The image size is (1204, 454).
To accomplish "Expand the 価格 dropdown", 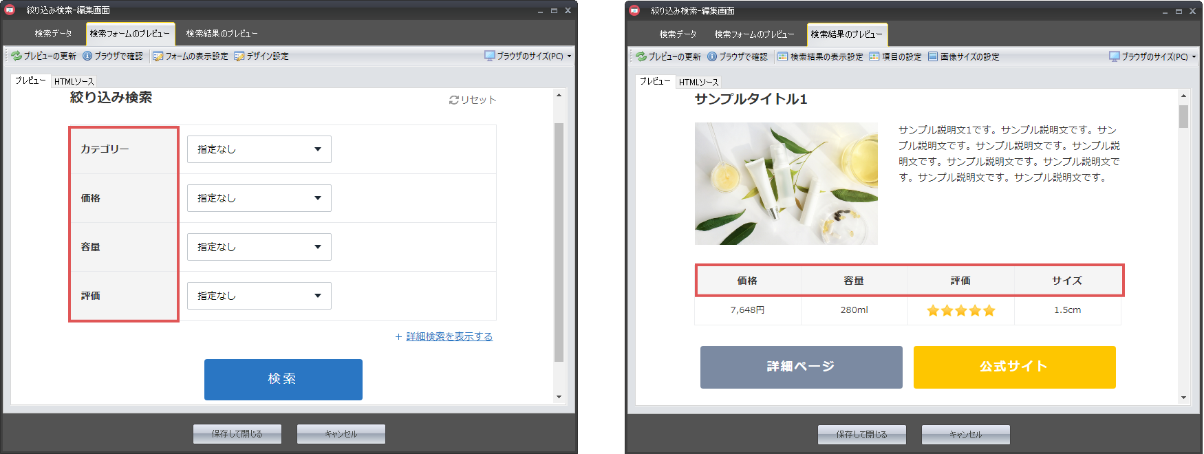I will 259,198.
